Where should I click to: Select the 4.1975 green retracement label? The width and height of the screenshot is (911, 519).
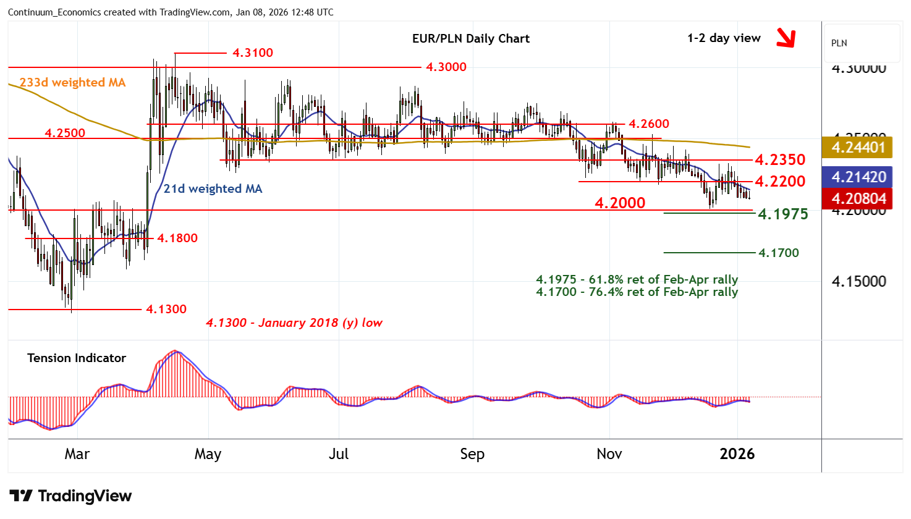tap(782, 214)
